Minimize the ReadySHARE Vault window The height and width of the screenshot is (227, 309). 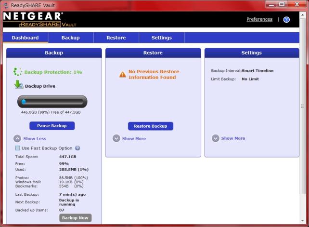(271, 4)
